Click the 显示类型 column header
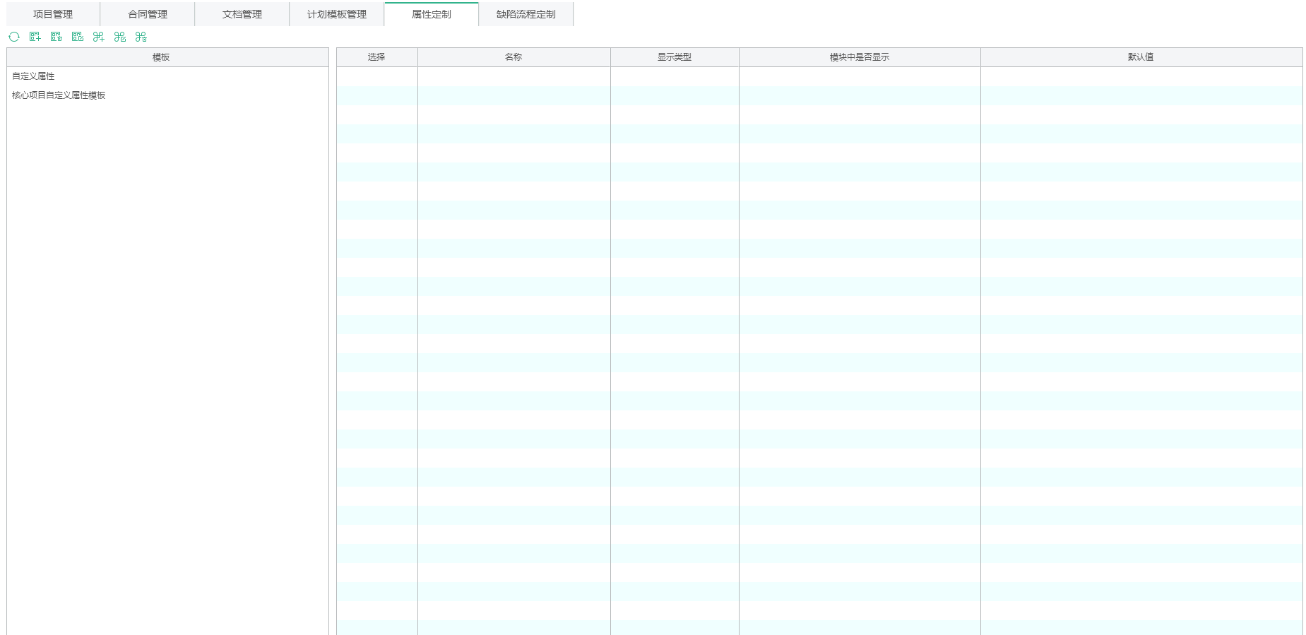 click(x=675, y=57)
